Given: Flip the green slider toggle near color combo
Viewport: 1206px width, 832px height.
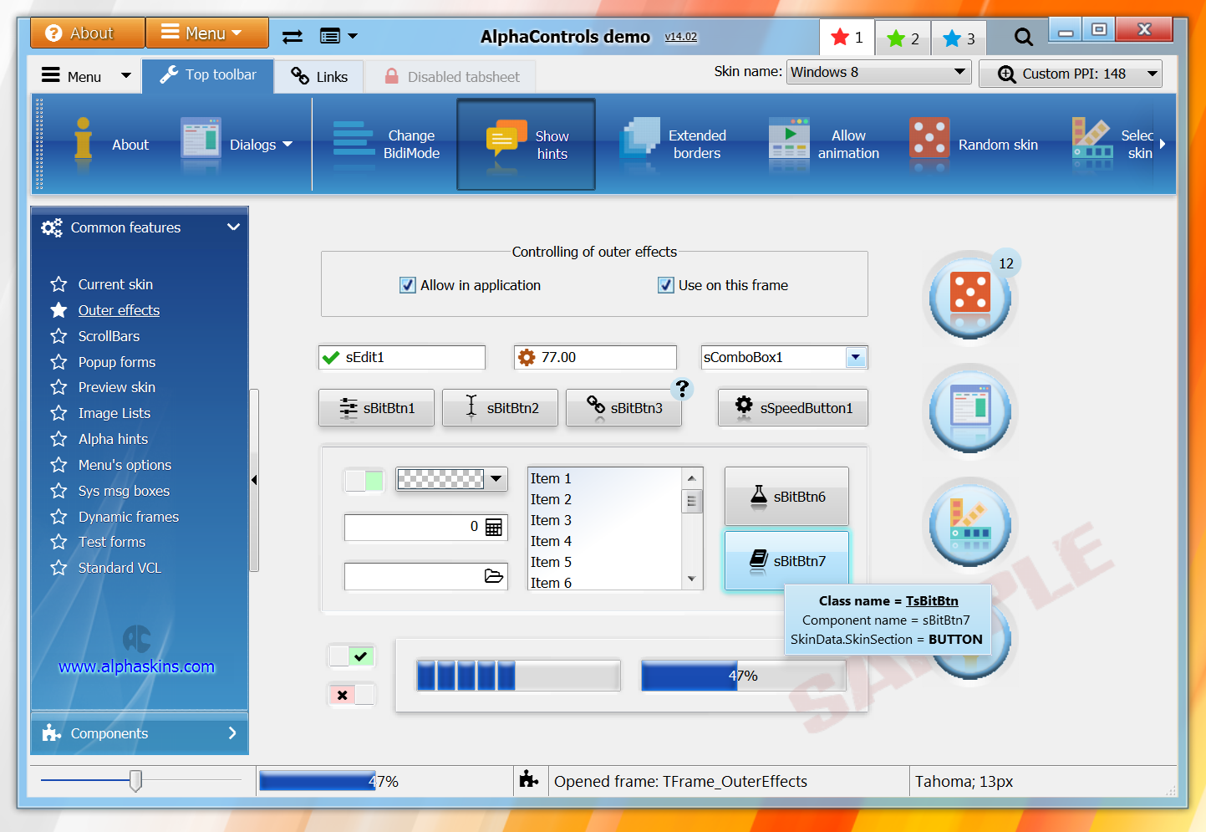Looking at the screenshot, I should pyautogui.click(x=364, y=480).
